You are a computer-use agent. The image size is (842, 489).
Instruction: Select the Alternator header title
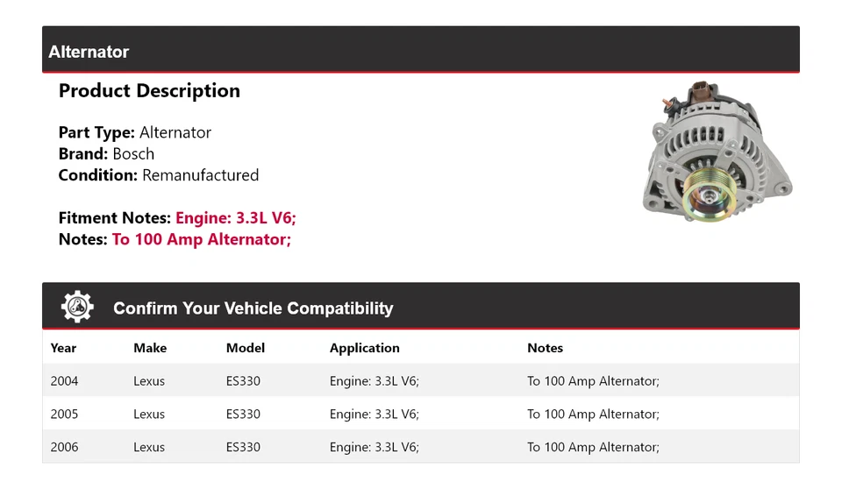pos(89,52)
